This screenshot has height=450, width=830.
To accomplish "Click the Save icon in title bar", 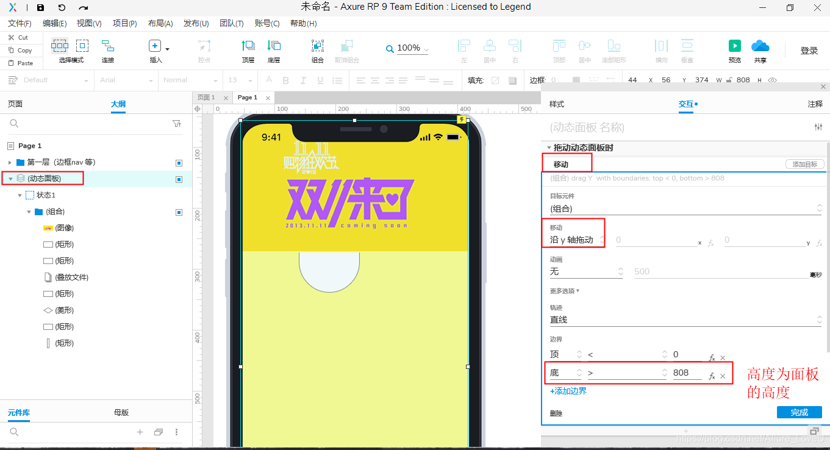I will point(40,7).
